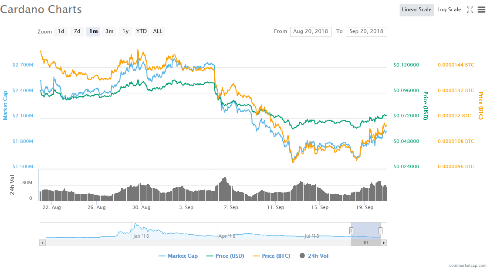
Task: Click the 24h Vol axis title
Action: point(12,185)
